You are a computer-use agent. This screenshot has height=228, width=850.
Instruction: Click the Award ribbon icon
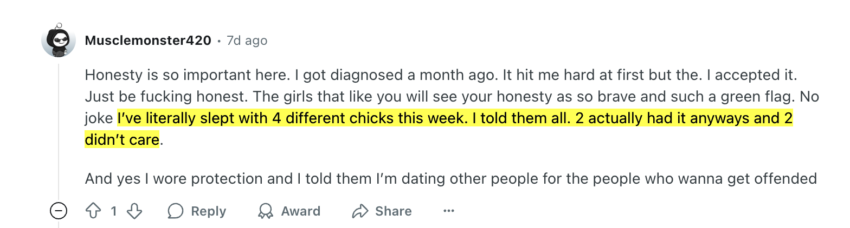click(266, 211)
